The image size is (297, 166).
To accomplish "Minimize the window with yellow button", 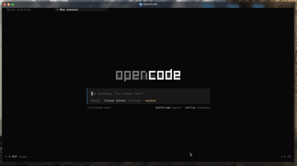I will 9,4.
